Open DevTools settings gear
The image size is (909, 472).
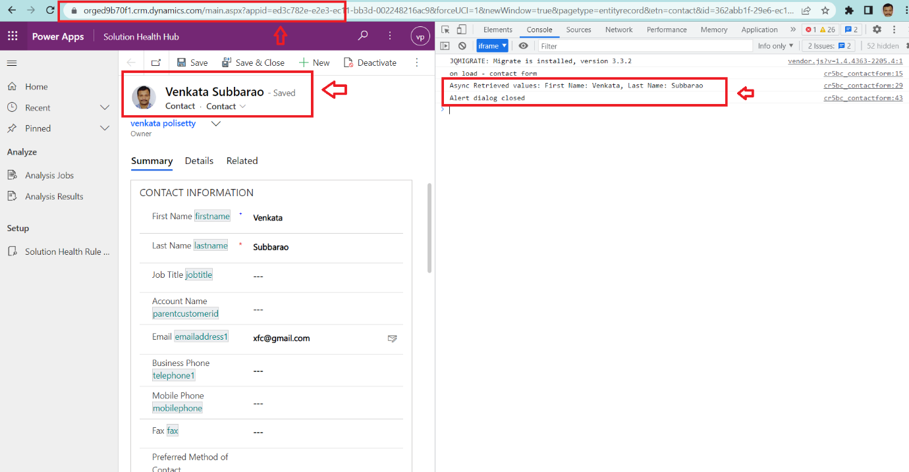pyautogui.click(x=875, y=29)
